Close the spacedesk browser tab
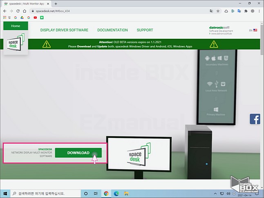Image resolution: width=264 pixels, height=198 pixels. click(48, 4)
